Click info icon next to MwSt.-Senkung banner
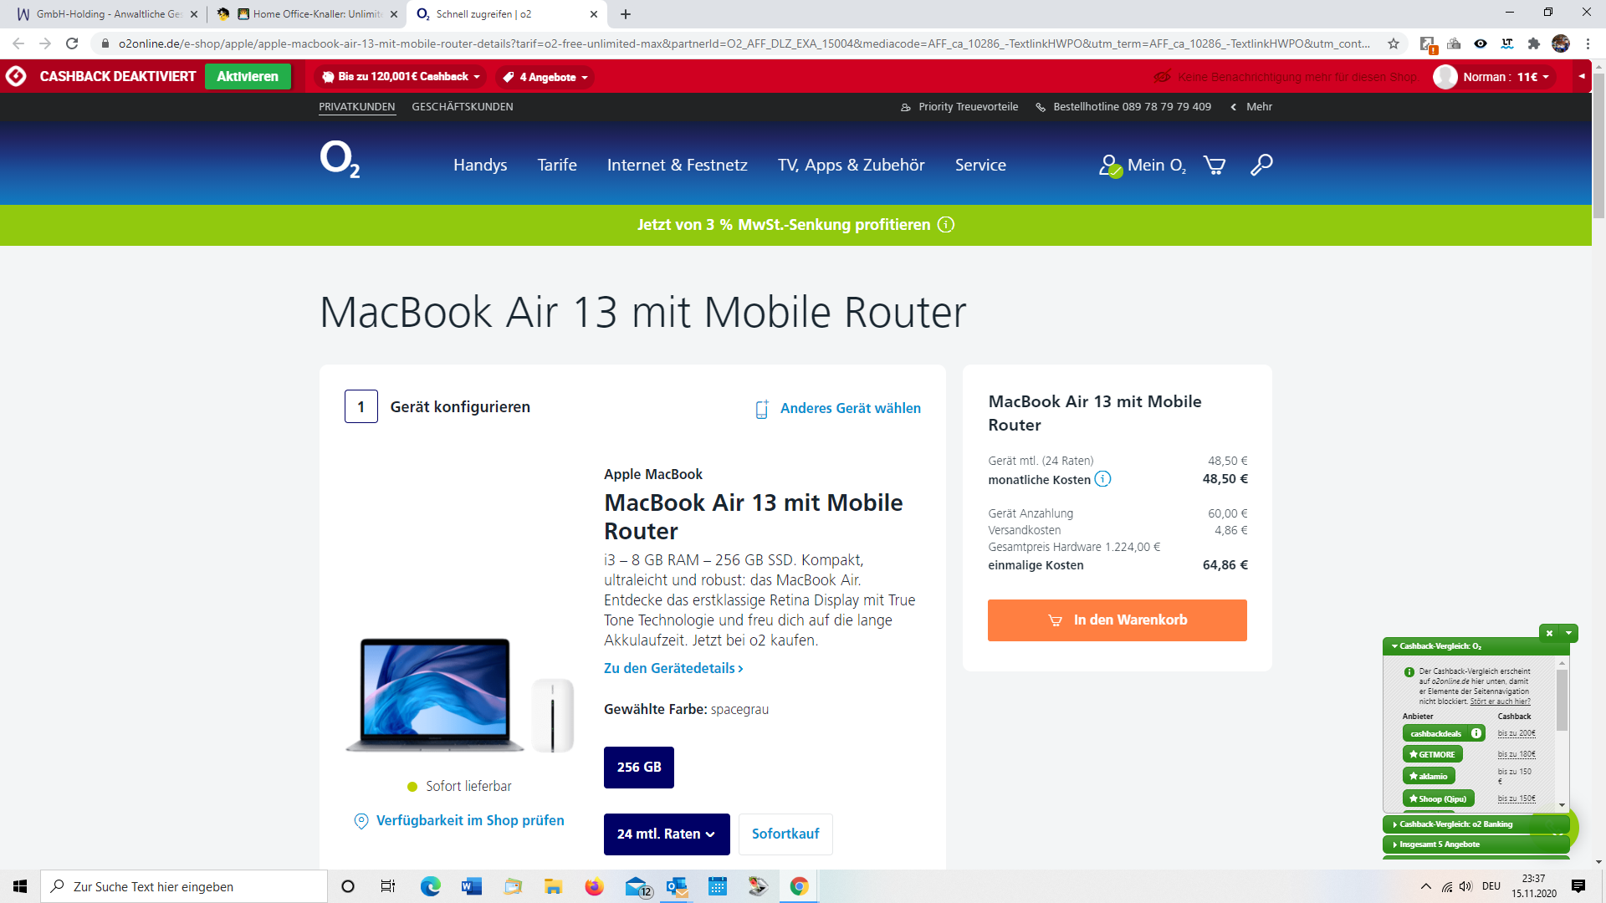Viewport: 1606px width, 903px height. tap(946, 225)
